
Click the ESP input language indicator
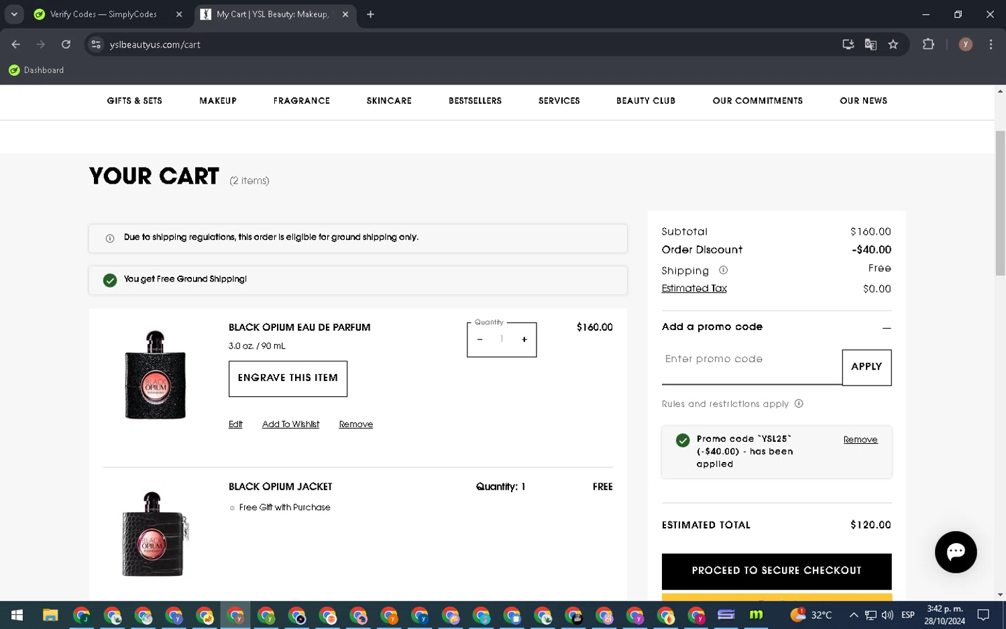click(907, 615)
